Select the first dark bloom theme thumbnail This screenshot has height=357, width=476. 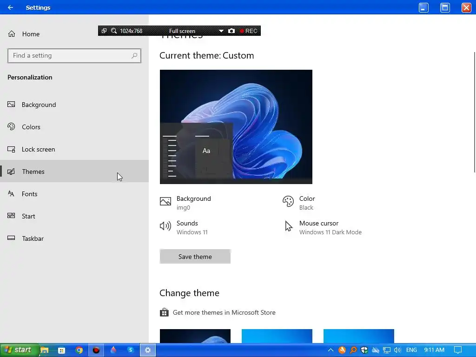pos(195,336)
